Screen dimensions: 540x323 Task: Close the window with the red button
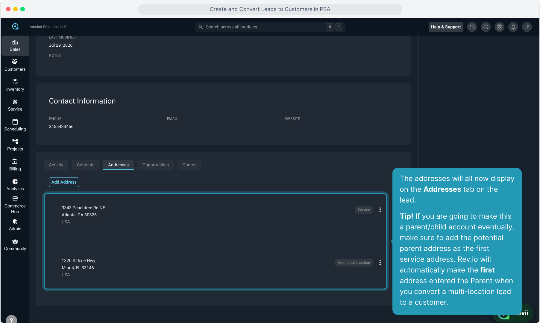8,9
